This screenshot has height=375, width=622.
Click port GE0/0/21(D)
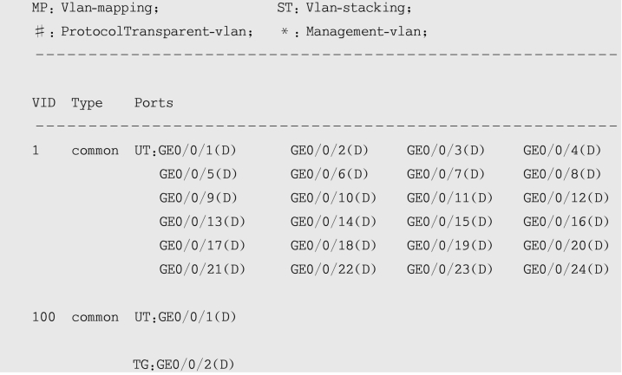pyautogui.click(x=202, y=269)
